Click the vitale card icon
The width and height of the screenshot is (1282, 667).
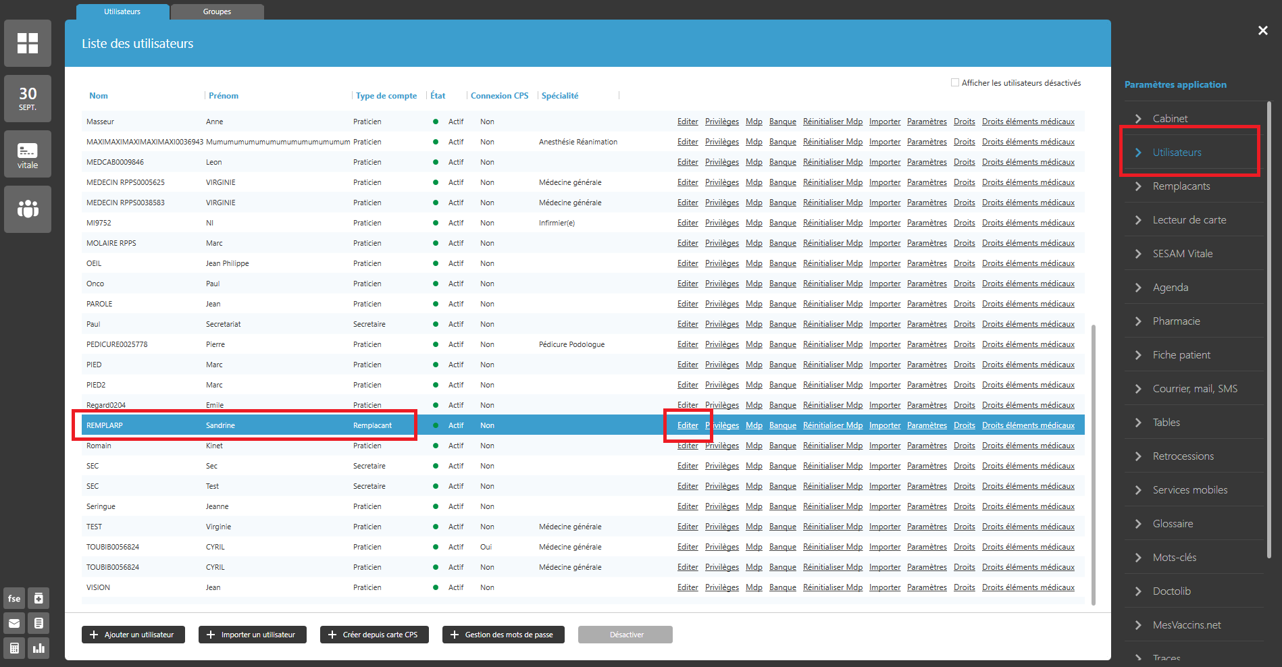(28, 154)
